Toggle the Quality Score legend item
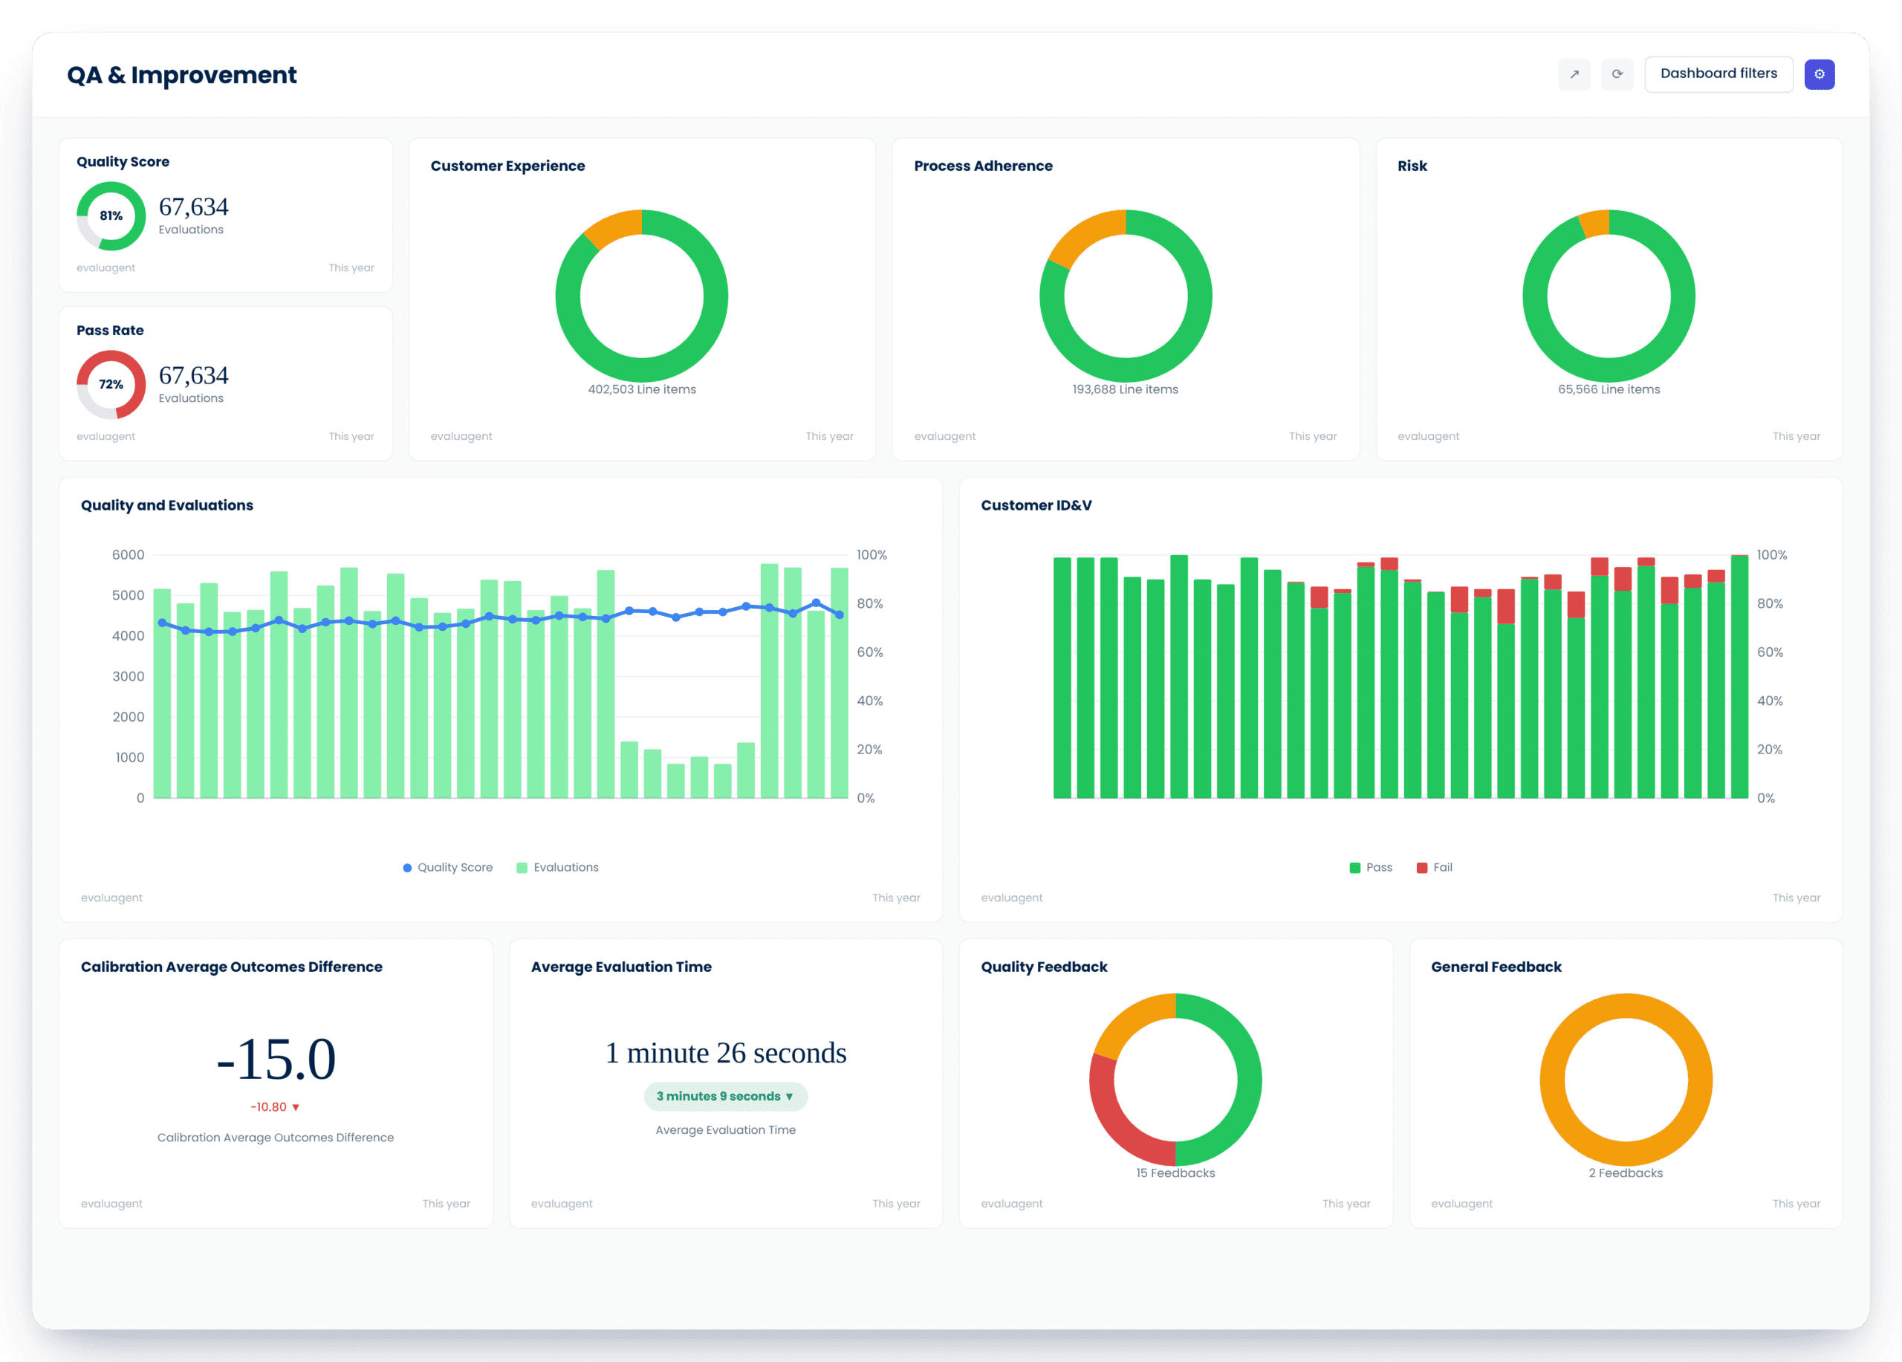The height and width of the screenshot is (1362, 1902). (x=448, y=867)
